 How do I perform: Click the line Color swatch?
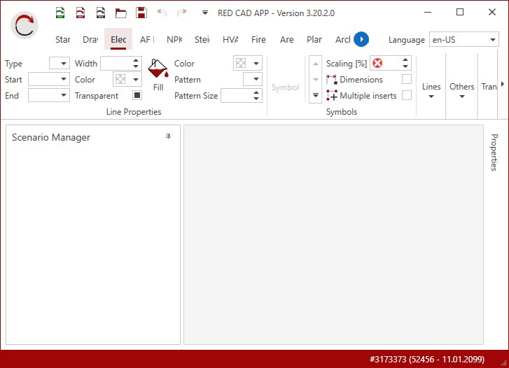(x=120, y=79)
